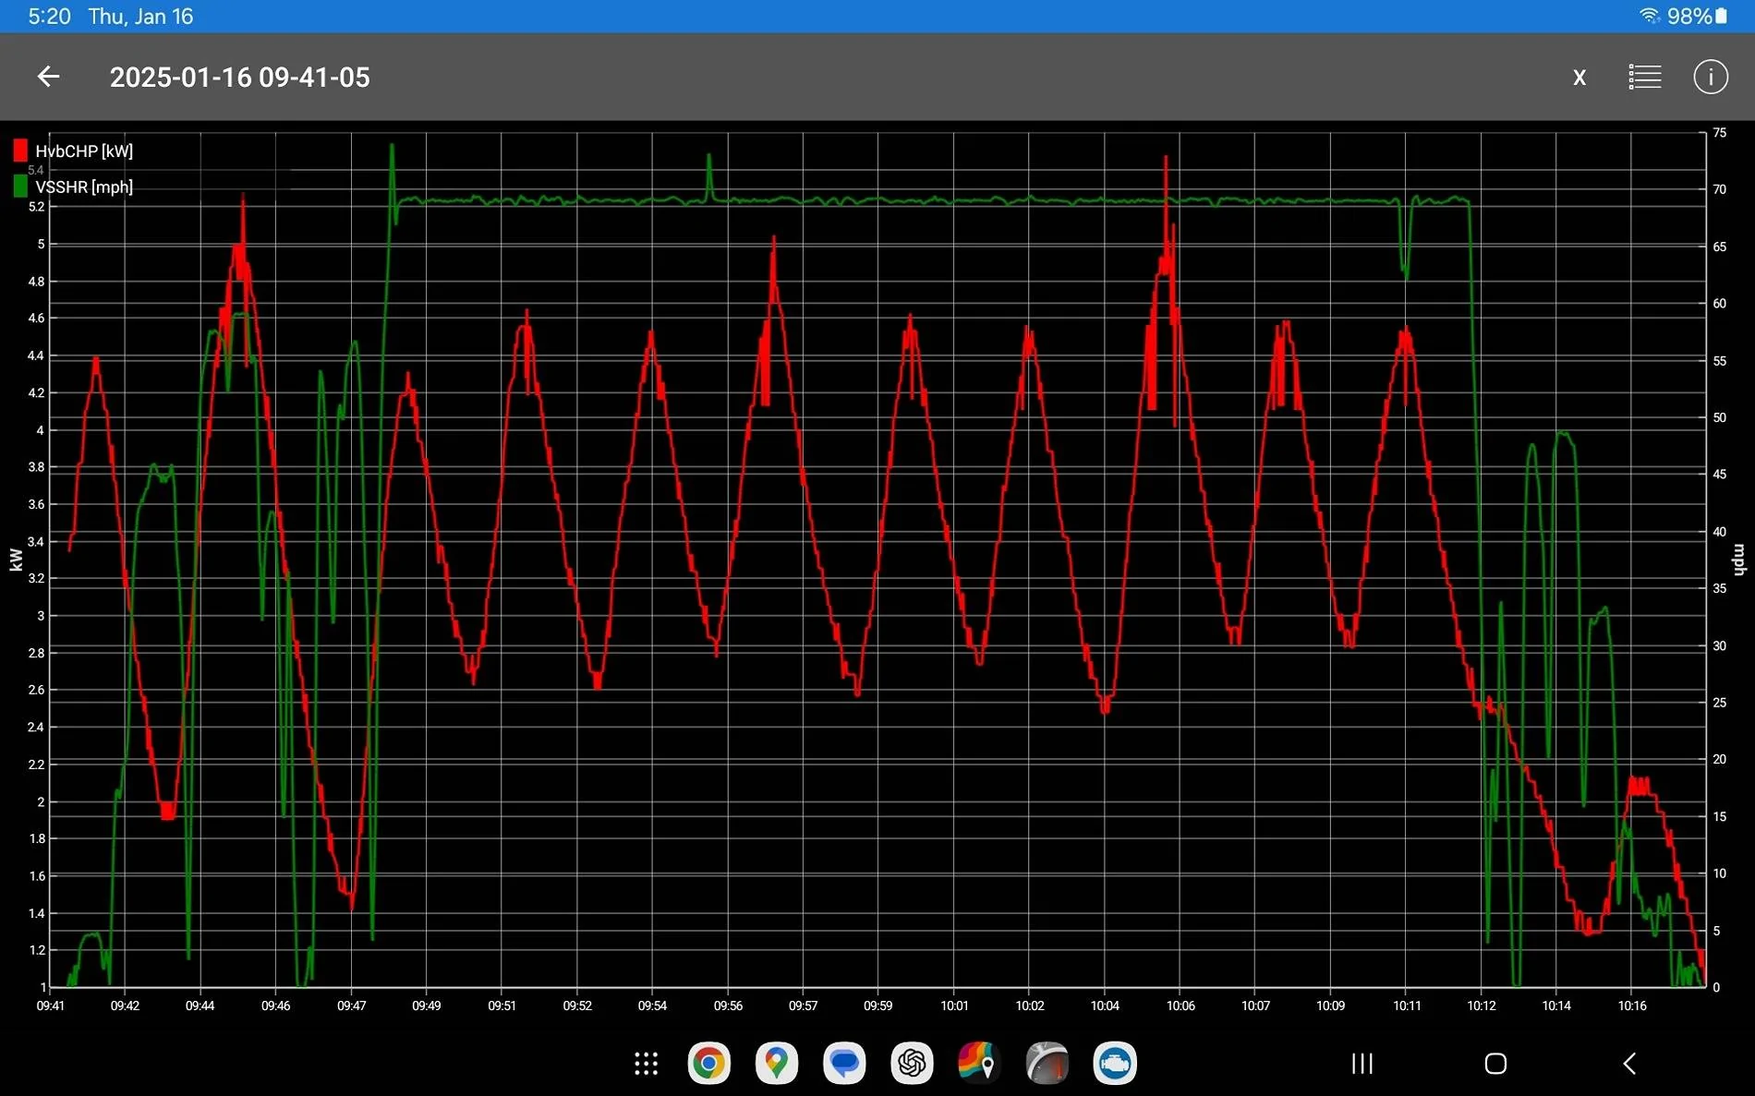Screen dimensions: 1755x1096
Task: Open the app drawer grid icon
Action: 646,1064
